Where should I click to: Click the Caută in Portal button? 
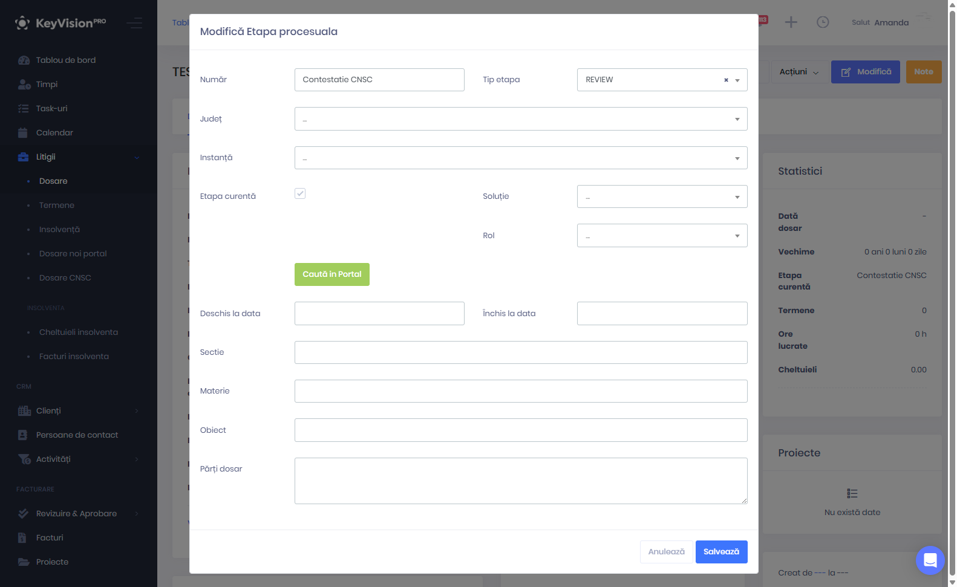[332, 274]
